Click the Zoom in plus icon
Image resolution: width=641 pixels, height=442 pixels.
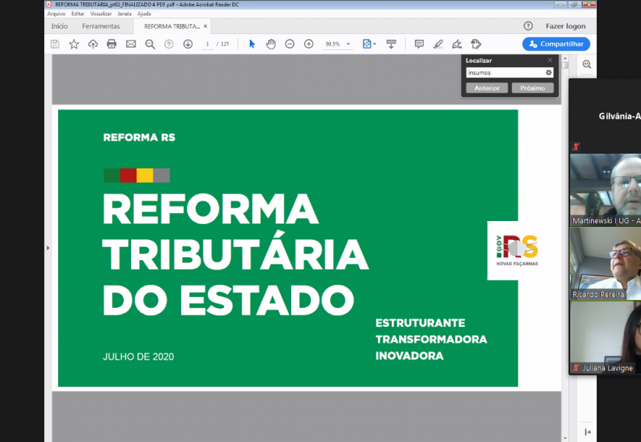[x=309, y=43]
